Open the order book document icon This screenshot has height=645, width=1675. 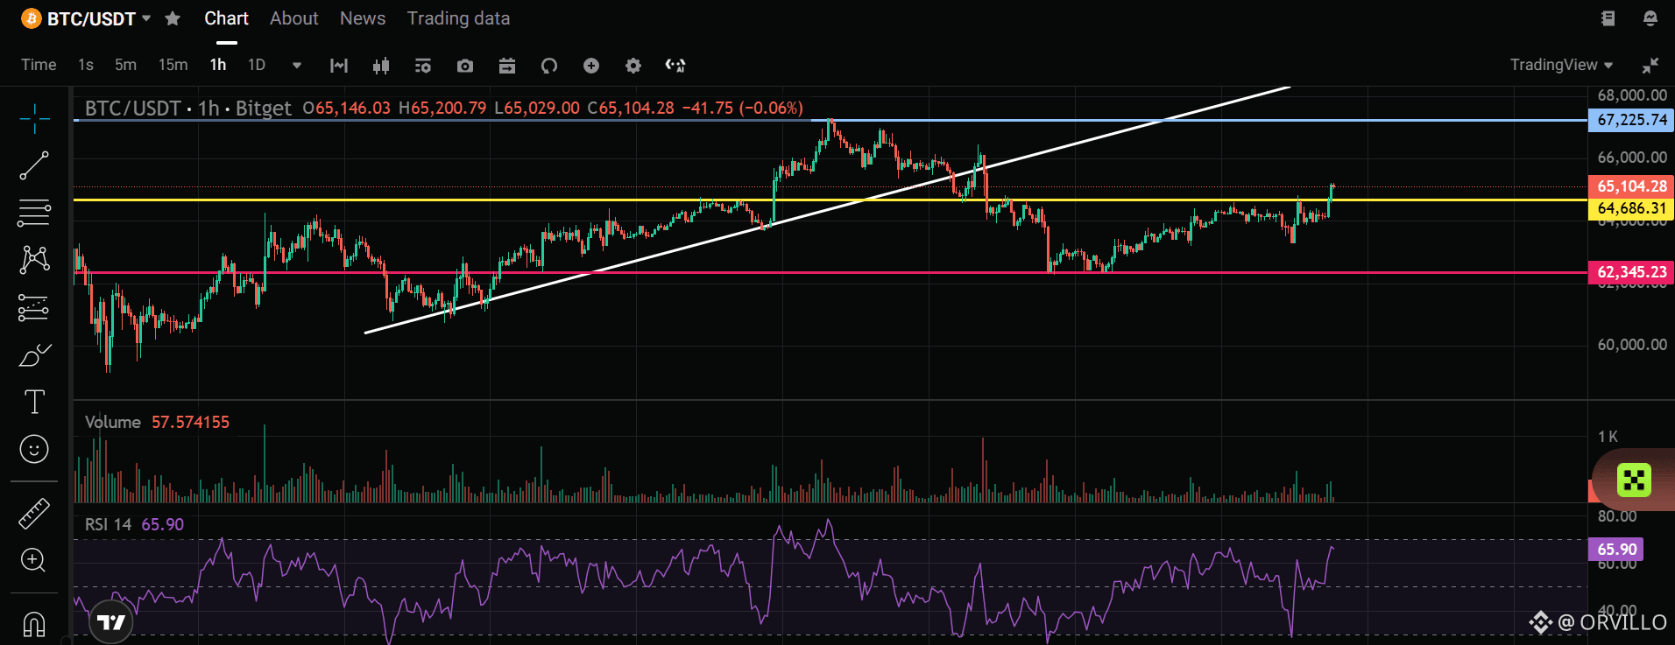tap(1608, 18)
